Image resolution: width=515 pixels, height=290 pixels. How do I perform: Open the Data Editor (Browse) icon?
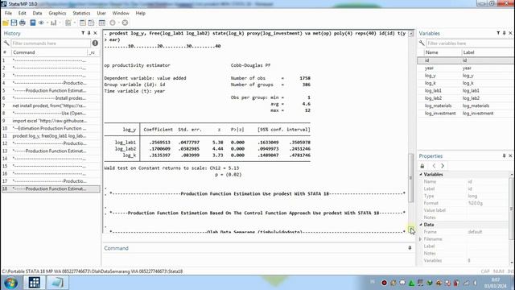[x=91, y=23]
